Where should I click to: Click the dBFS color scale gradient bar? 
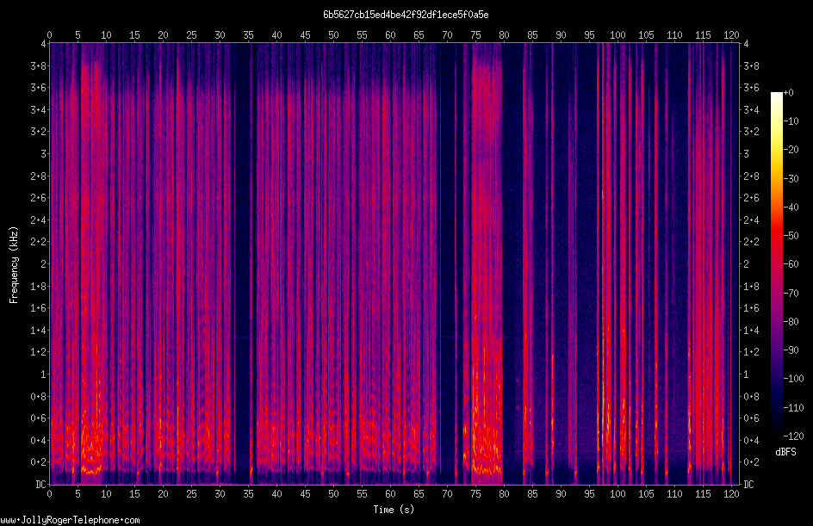point(777,263)
